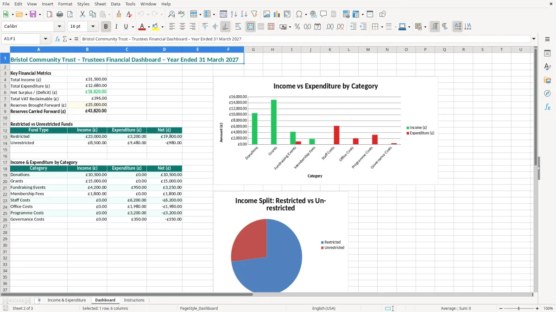Open Underline style dropdown arrow
This screenshot has width=556, height=312.
click(133, 27)
